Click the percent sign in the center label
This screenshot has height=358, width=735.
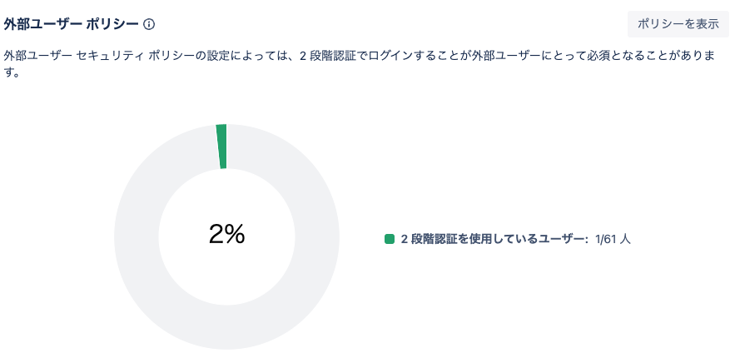coord(236,234)
